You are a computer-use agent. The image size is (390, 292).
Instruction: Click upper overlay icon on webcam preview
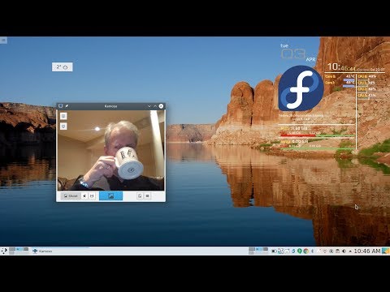63,116
